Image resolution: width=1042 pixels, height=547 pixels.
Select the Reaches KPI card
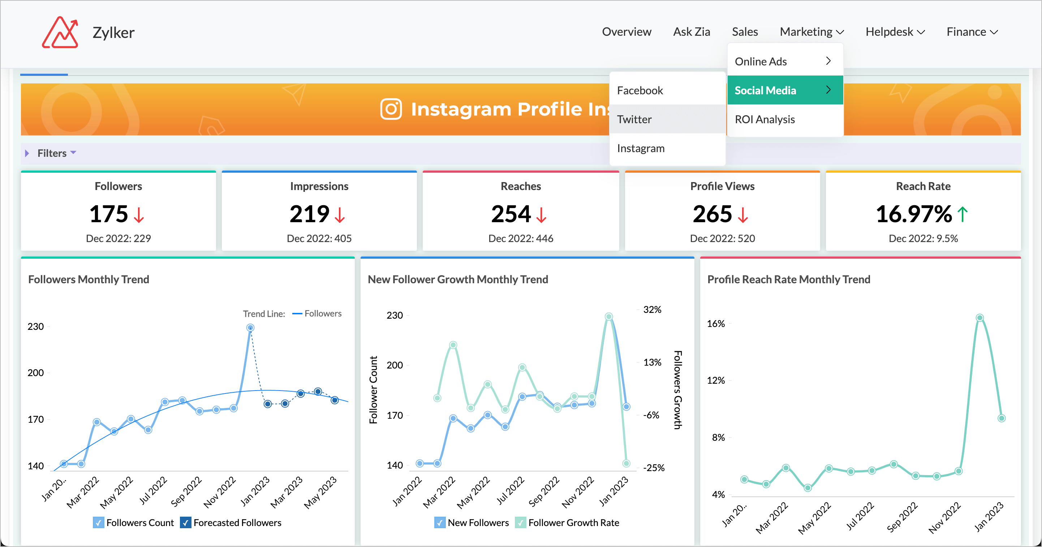point(521,210)
